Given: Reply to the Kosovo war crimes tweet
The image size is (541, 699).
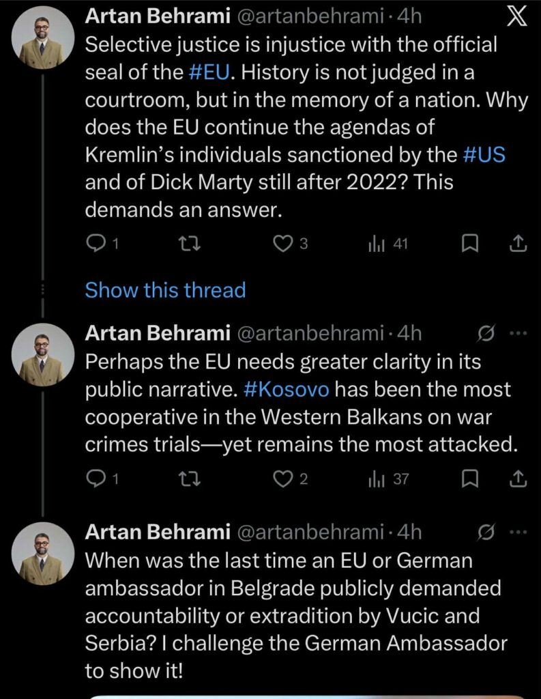Looking at the screenshot, I should (x=96, y=479).
